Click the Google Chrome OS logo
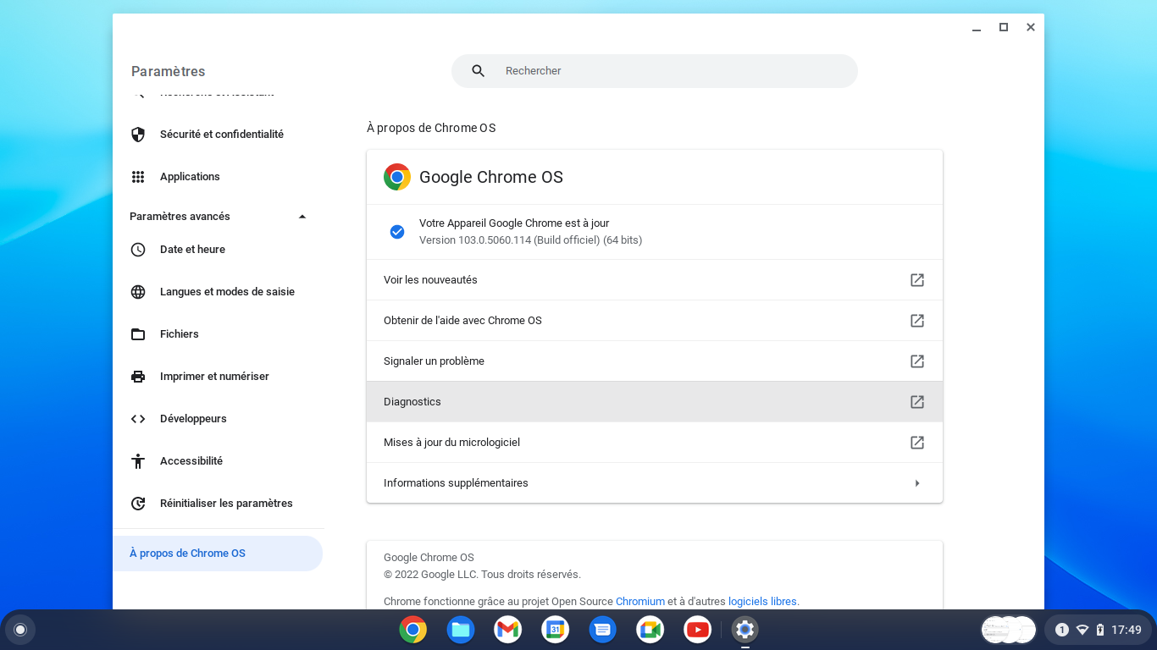 (397, 177)
